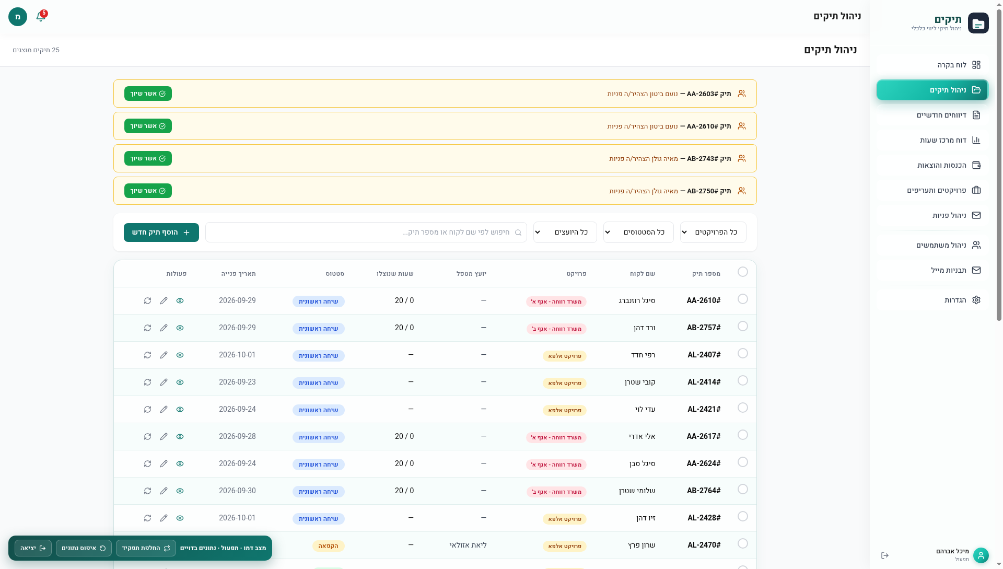Edit case AA-2610 with the pencil icon
Screen dimensions: 1003x569
point(164,301)
